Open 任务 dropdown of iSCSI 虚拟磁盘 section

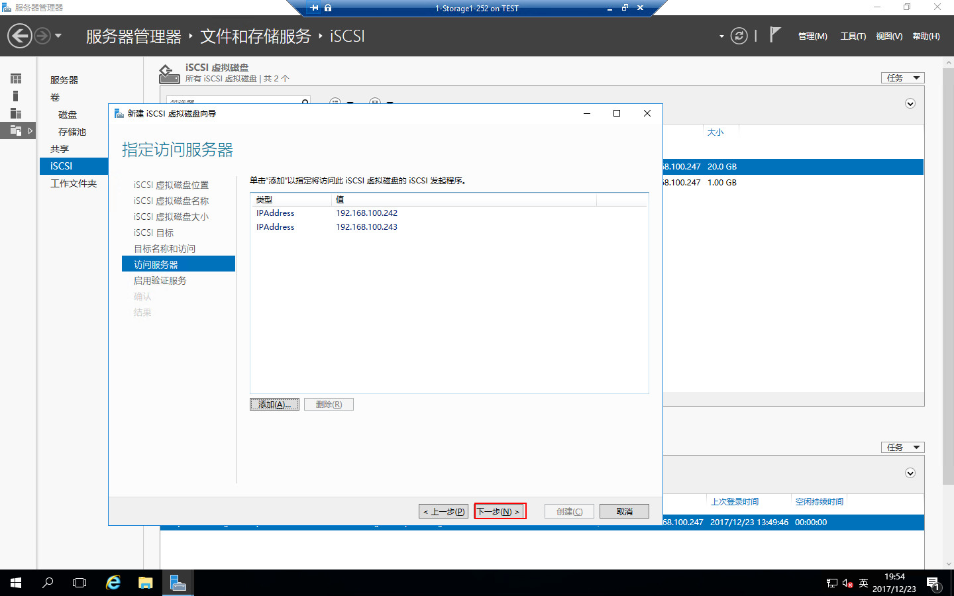coord(902,77)
